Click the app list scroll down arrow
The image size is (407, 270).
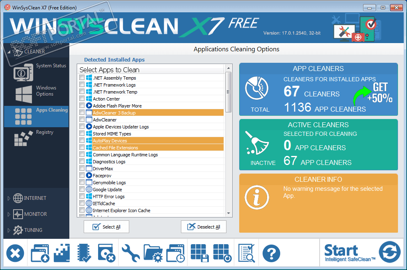point(229,213)
